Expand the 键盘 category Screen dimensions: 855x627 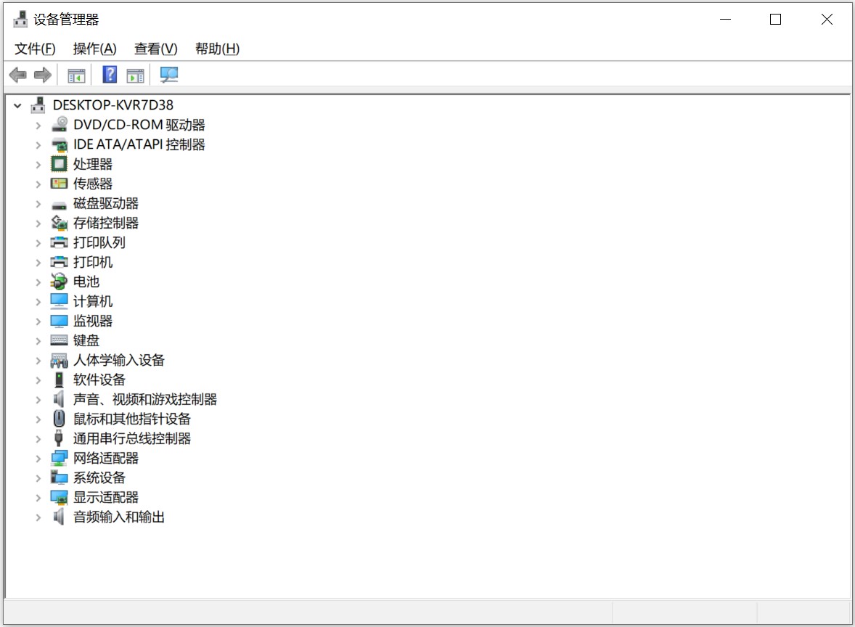[38, 341]
